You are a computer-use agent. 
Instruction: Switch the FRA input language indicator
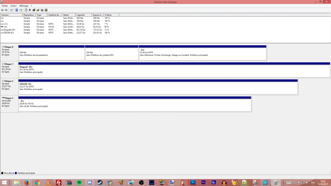pos(313,183)
